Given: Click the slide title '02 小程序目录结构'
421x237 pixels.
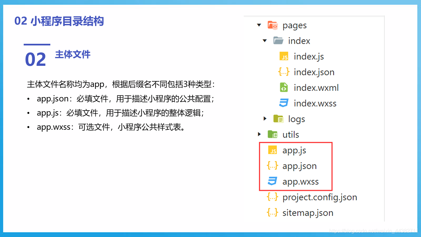Looking at the screenshot, I should 59,21.
